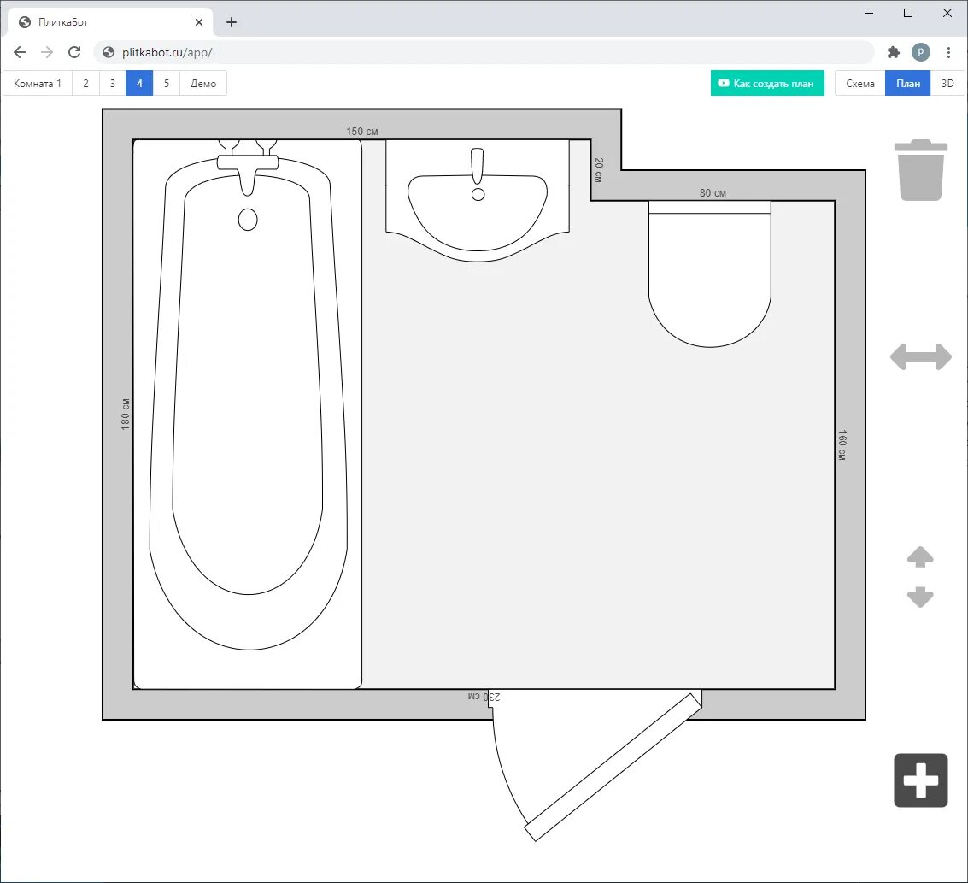Image resolution: width=968 pixels, height=883 pixels.
Task: Open the Демо tab
Action: pos(203,84)
